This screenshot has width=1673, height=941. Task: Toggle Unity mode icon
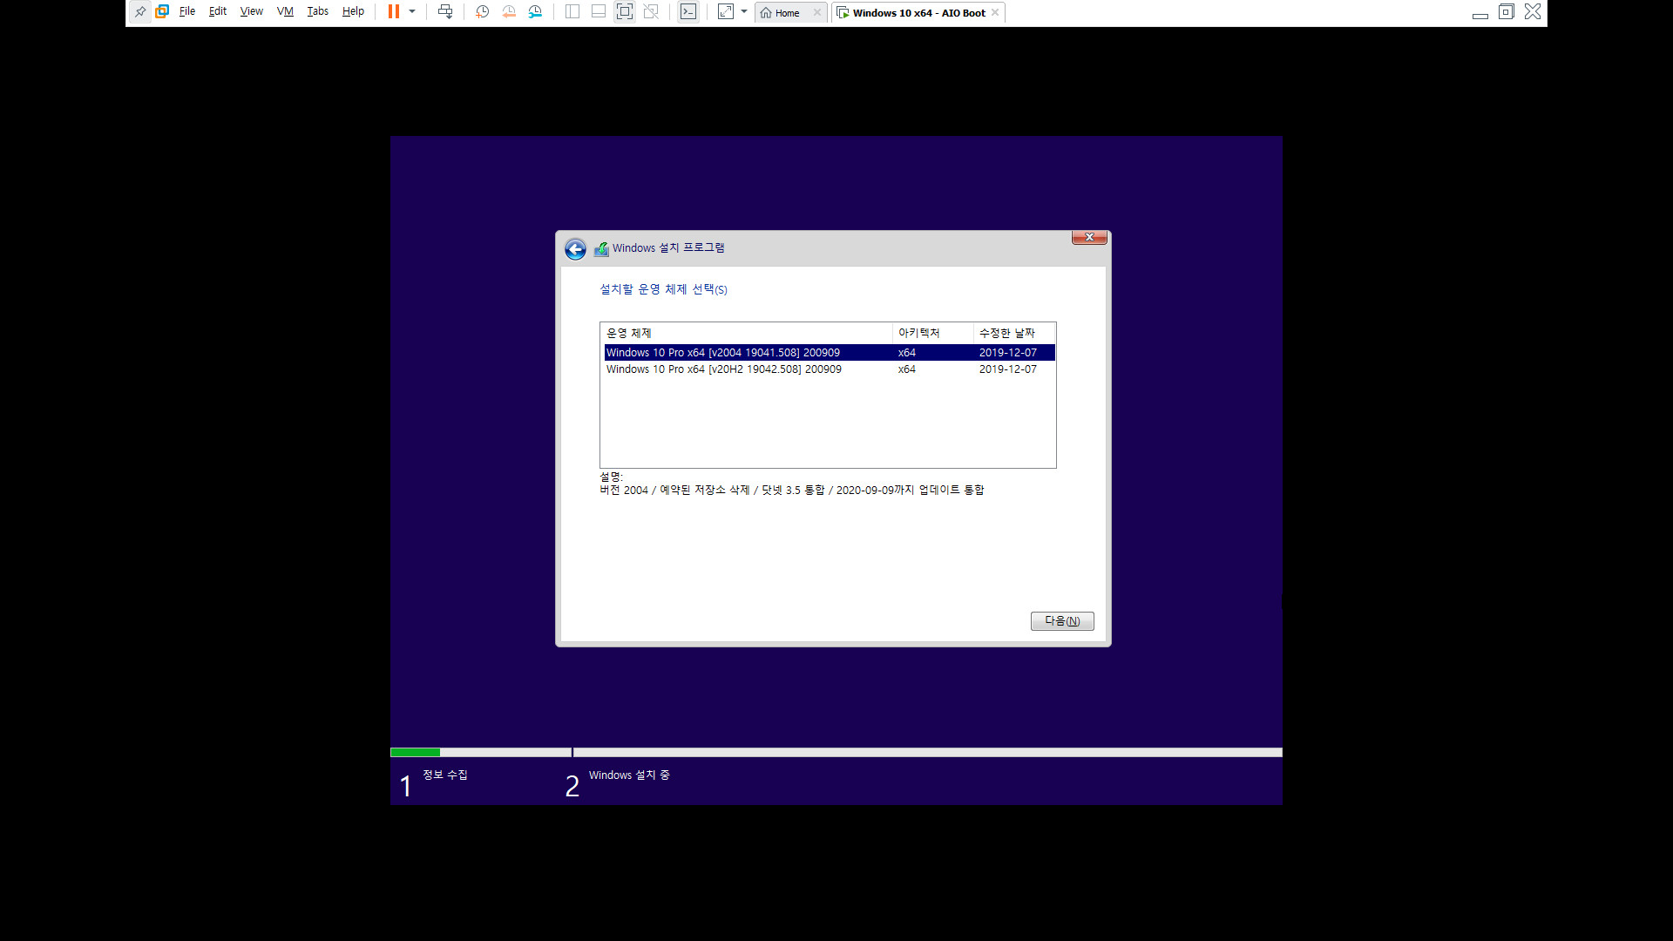651,12
